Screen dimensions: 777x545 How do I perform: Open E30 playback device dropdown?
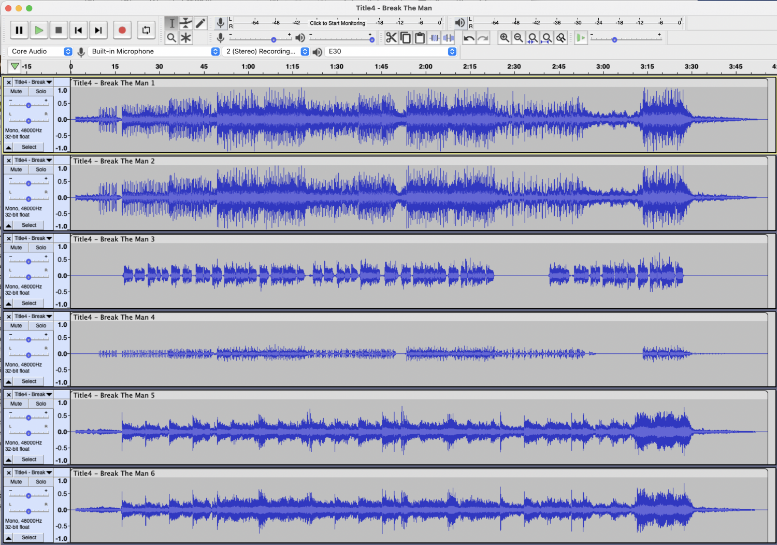click(391, 51)
